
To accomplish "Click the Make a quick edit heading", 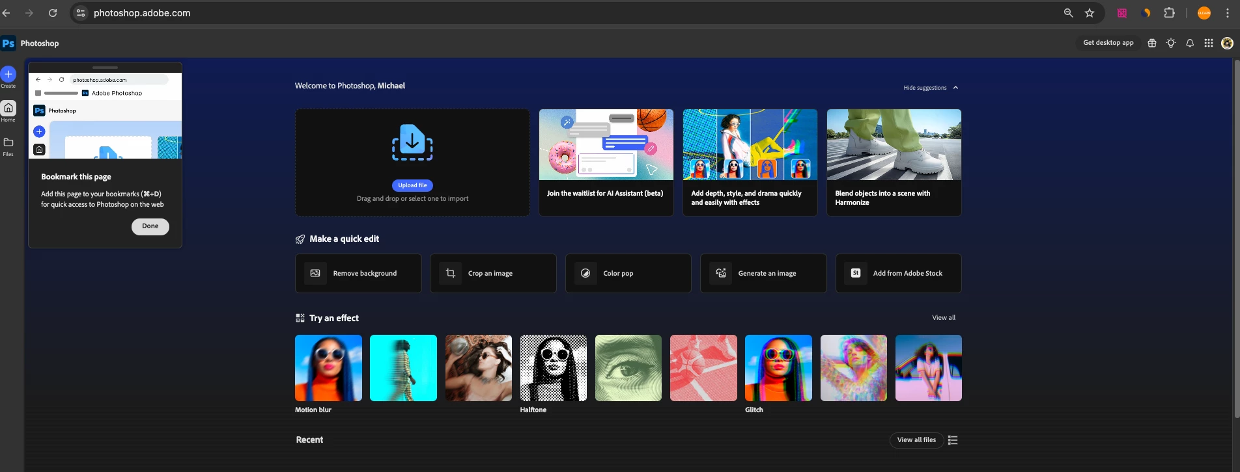I will click(344, 239).
